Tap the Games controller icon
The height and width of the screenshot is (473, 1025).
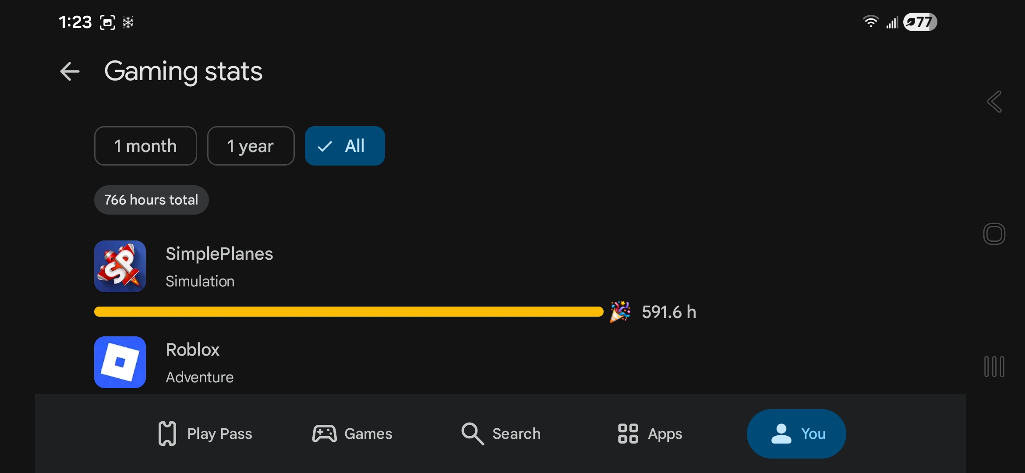[324, 434]
